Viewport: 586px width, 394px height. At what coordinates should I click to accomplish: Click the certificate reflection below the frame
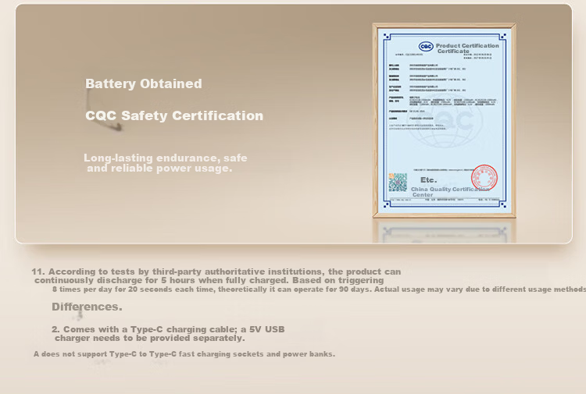[x=445, y=231]
